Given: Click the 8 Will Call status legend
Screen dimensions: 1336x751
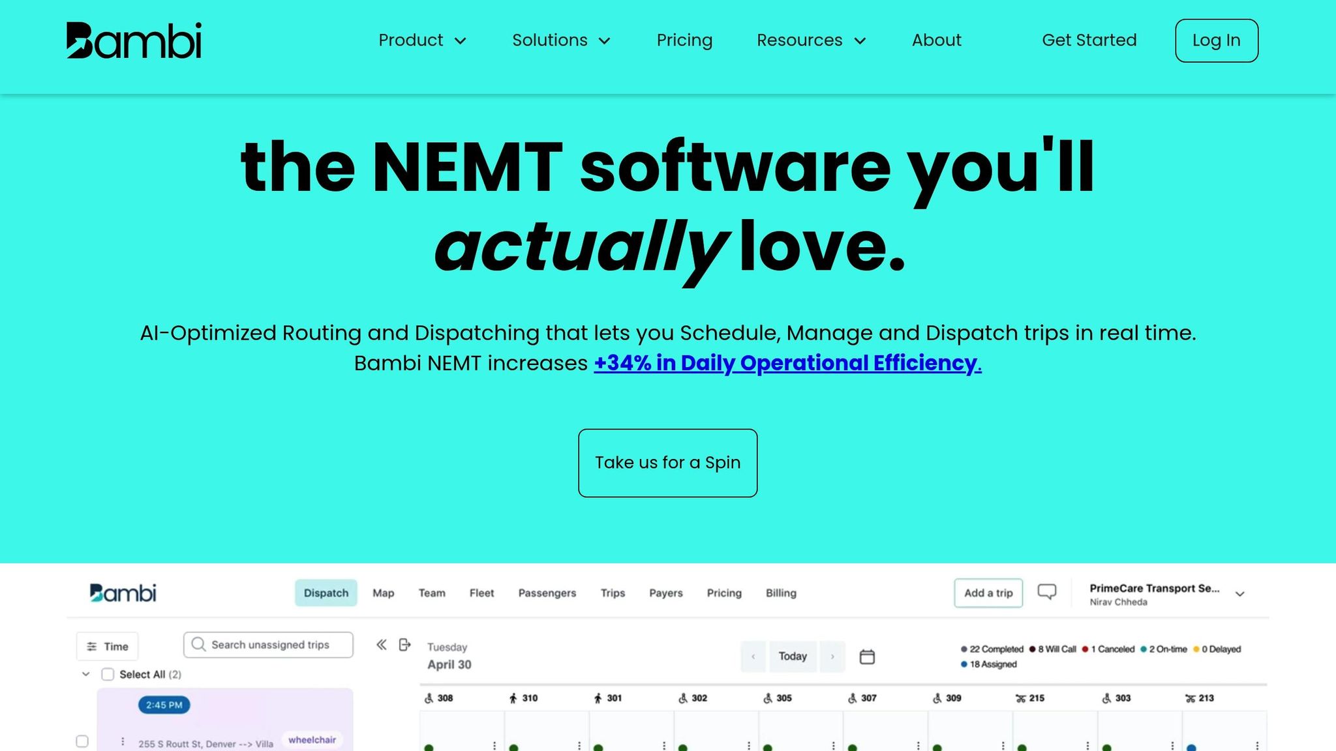Looking at the screenshot, I should [x=1053, y=649].
